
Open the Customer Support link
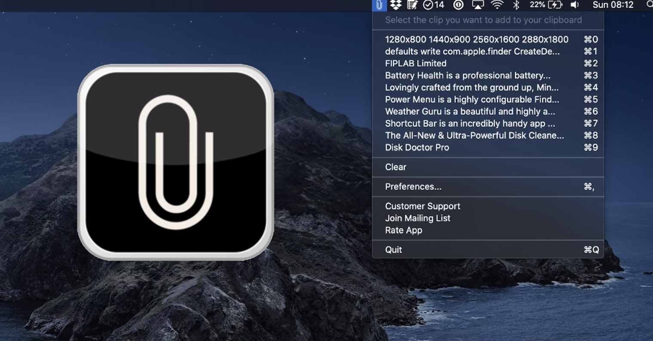coord(422,206)
